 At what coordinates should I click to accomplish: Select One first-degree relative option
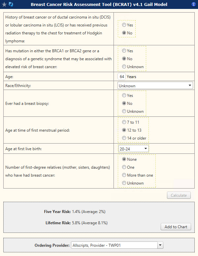(x=124, y=167)
